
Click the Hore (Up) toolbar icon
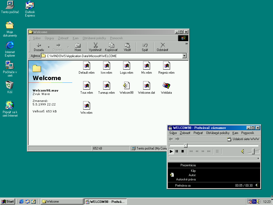tap(78, 45)
